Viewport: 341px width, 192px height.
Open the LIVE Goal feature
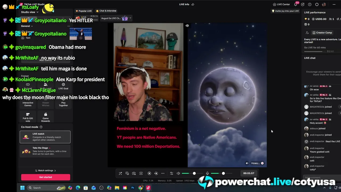coord(63,86)
